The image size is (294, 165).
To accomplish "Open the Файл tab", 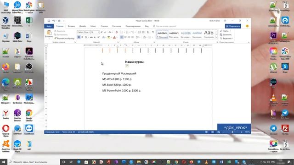I will click(x=49, y=26).
